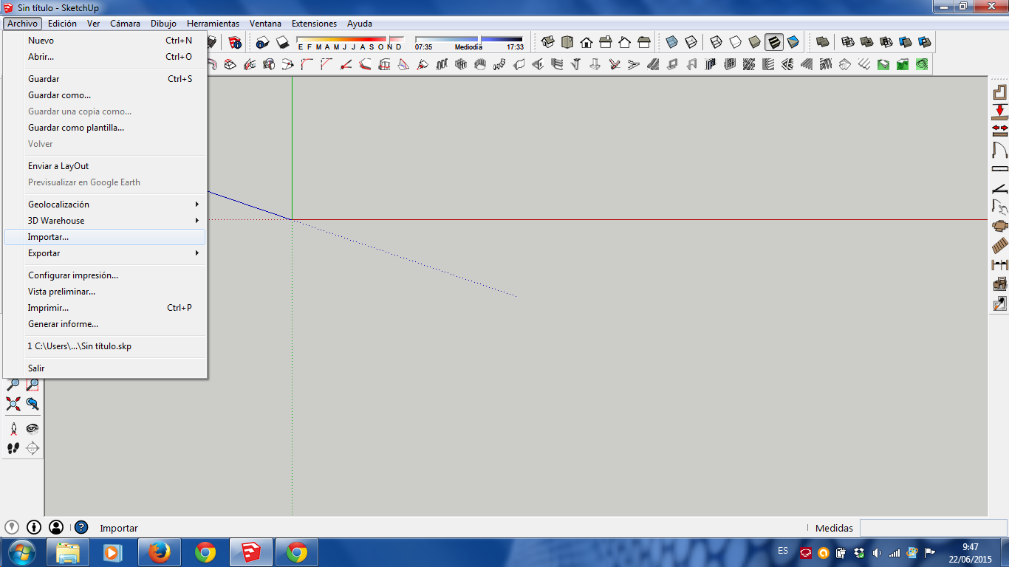Expand the Exportar submenu
Screen dimensions: 1009x567
click(105, 253)
